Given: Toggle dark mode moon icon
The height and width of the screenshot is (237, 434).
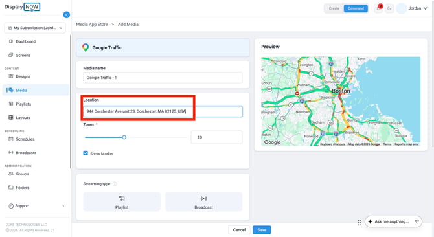Looking at the screenshot, I should 389,8.
